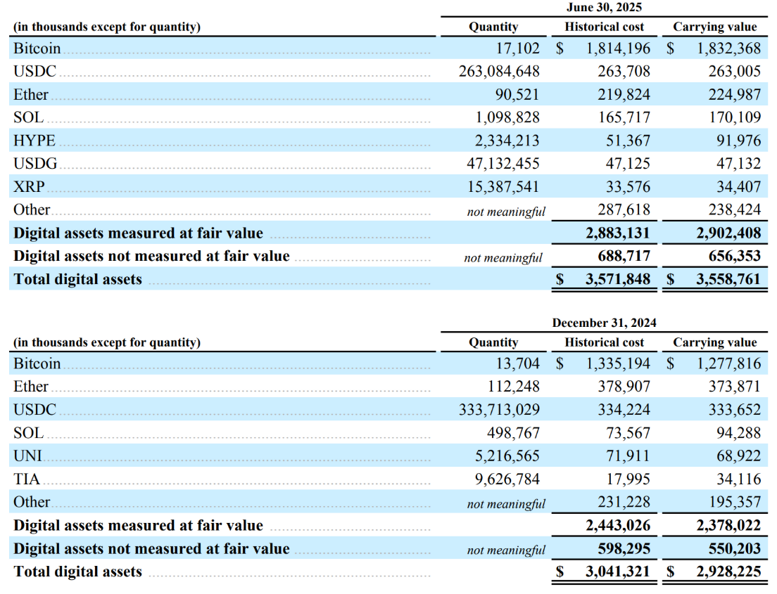Select Ether quantity 112,248
Image resolution: width=777 pixels, height=594 pixels.
(x=513, y=387)
